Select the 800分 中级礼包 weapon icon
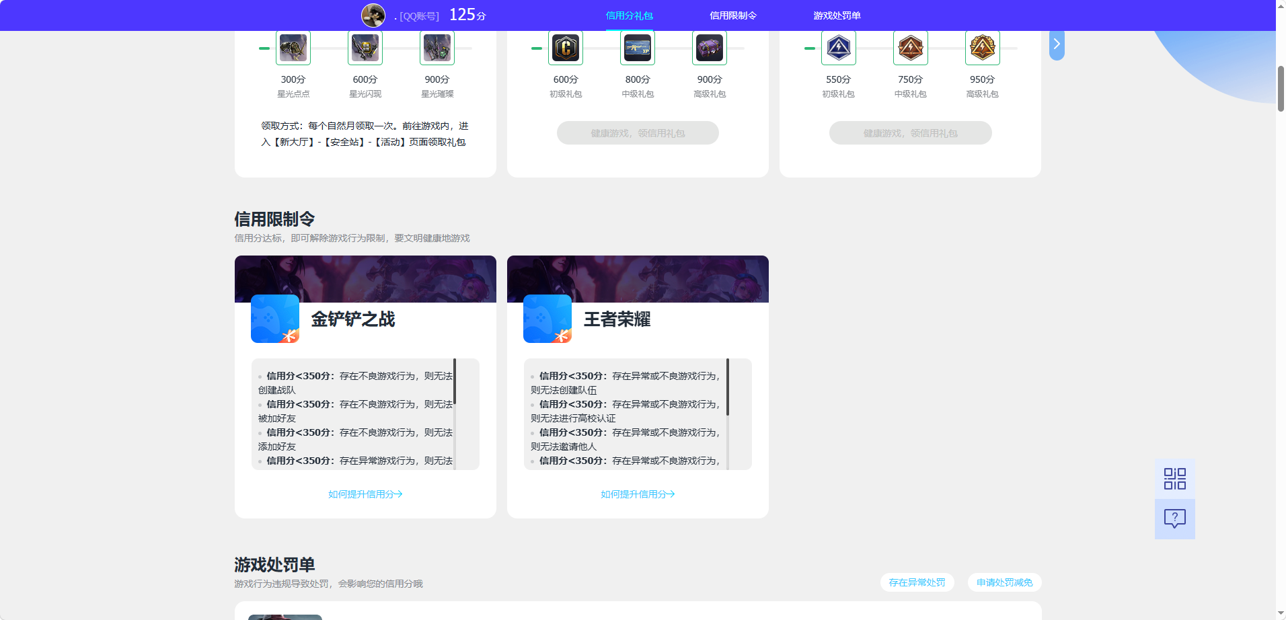1286x620 pixels. 638,48
